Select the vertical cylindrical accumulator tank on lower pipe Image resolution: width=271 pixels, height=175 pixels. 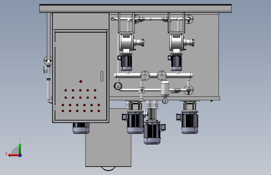point(165,89)
